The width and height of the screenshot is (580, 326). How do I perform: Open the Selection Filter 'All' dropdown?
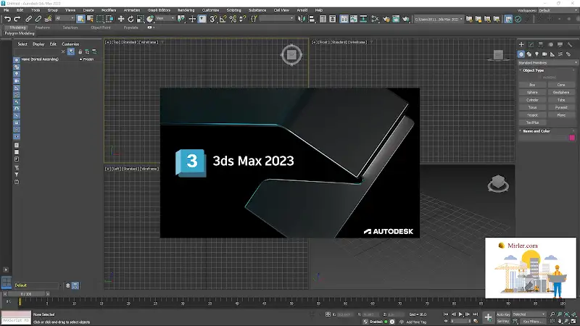pyautogui.click(x=65, y=19)
